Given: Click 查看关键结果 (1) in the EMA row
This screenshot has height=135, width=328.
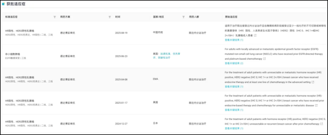Looking at the screenshot, I should click(234, 86).
